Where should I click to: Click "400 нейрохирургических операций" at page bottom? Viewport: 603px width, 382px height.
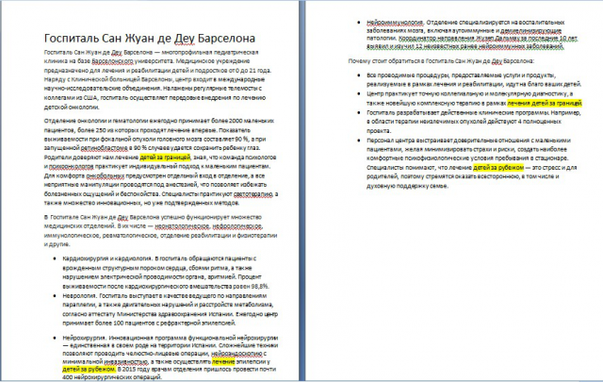pyautogui.click(x=112, y=377)
